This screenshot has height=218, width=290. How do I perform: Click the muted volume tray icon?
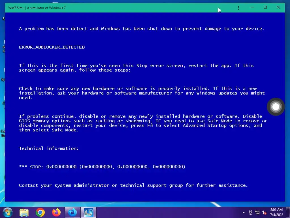(x=264, y=212)
